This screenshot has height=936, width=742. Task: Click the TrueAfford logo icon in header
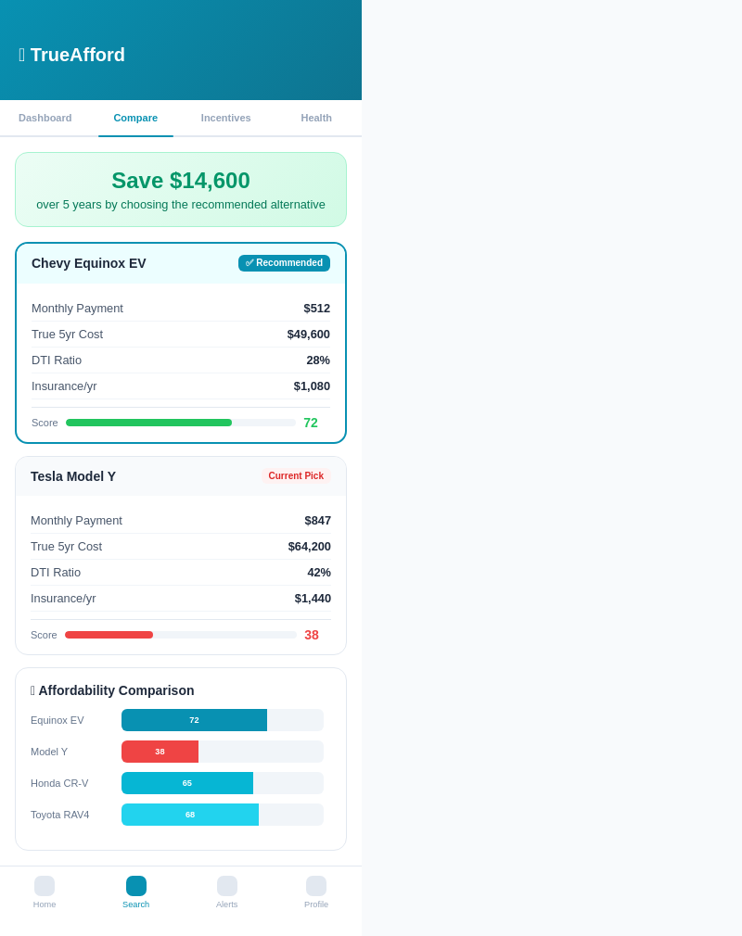[x=22, y=55]
